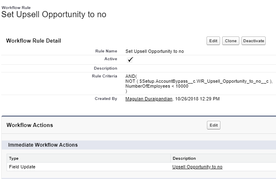Click Edit button in Workflow Actions section
276x179 pixels.
(x=213, y=125)
